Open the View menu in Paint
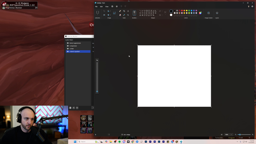This screenshot has width=256, height=144. (x=107, y=6)
